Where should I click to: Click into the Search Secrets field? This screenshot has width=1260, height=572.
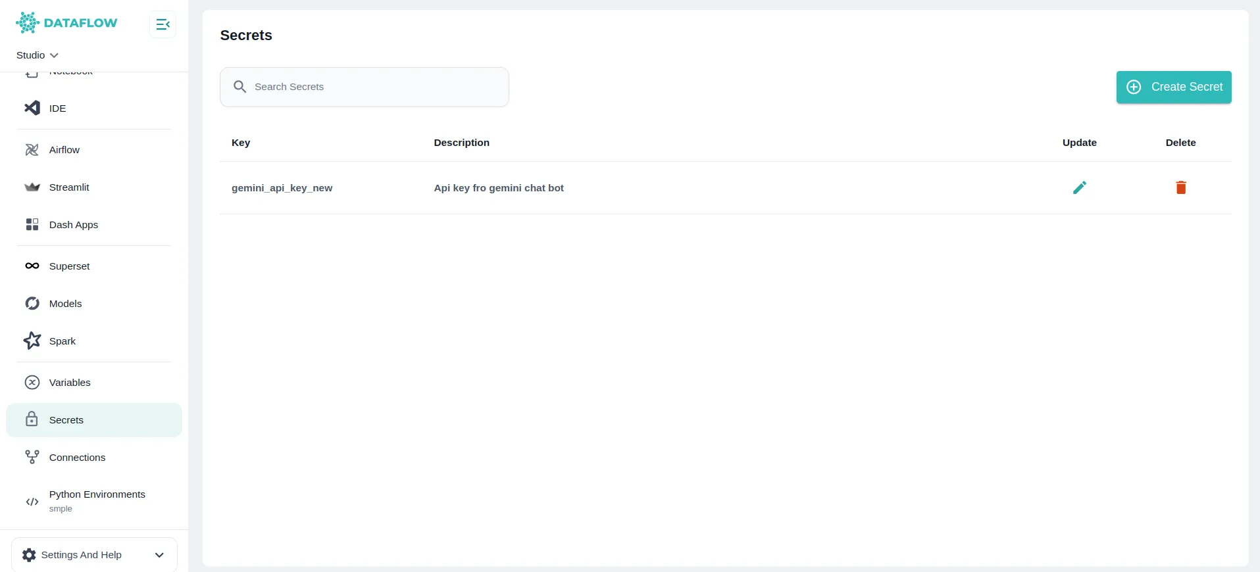coord(364,87)
